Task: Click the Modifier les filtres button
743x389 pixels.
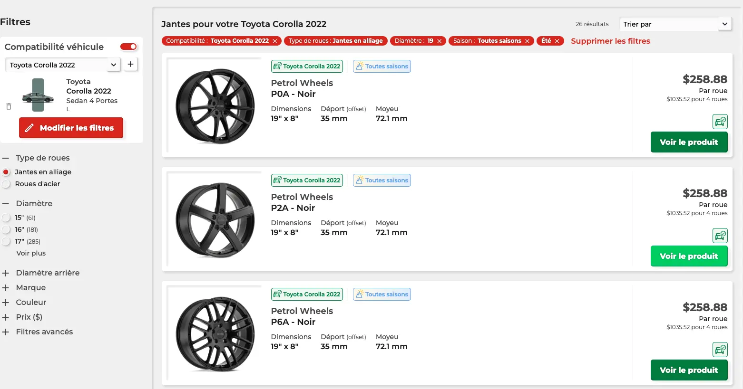Action: pyautogui.click(x=71, y=128)
